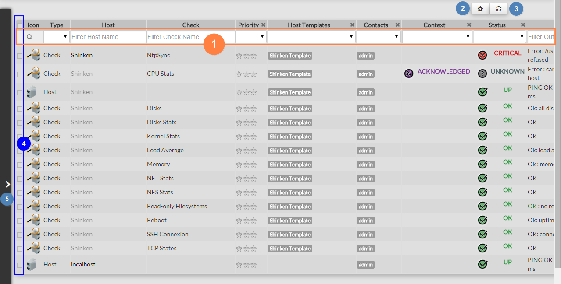Click the check icon for CPU Stats row
This screenshot has height=284, width=561.
tap(33, 74)
